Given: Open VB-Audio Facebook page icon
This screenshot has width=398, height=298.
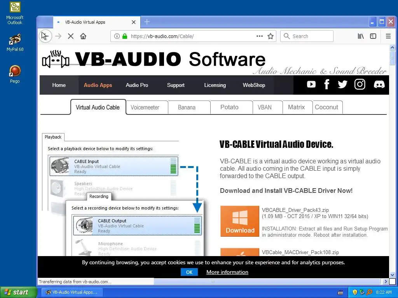Looking at the screenshot, I should [327, 84].
